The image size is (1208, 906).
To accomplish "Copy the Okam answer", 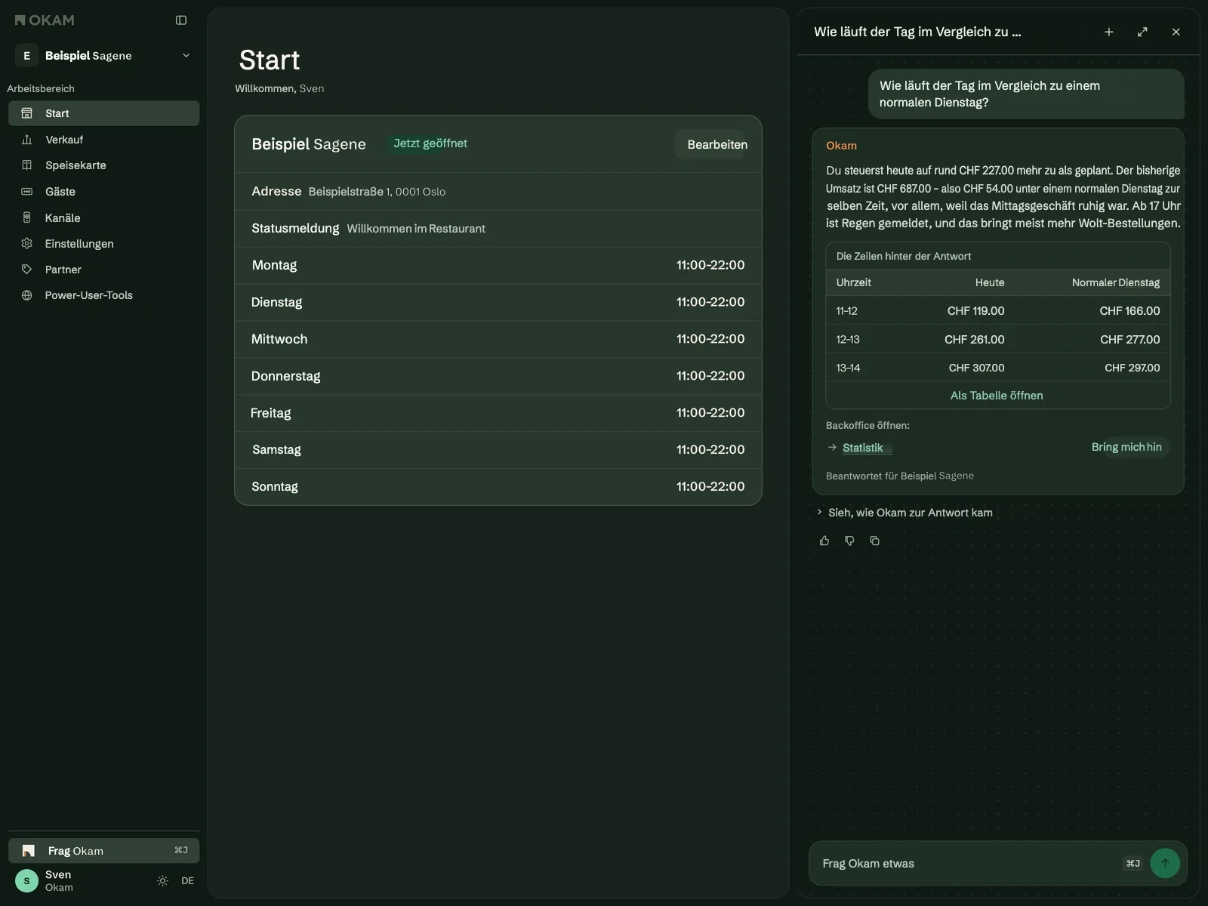I will (874, 541).
